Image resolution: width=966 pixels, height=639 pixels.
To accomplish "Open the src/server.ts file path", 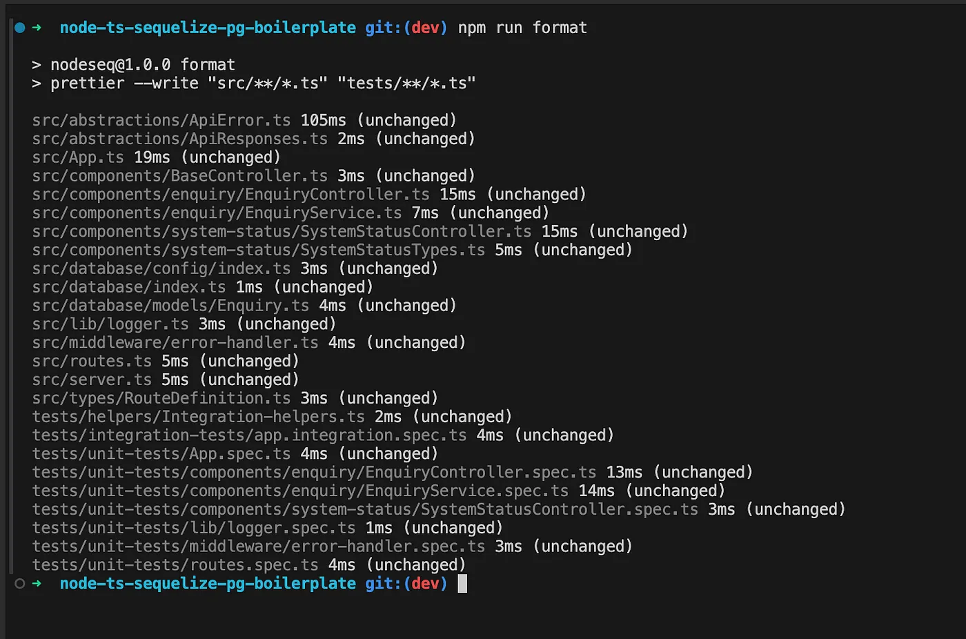I will tap(93, 379).
